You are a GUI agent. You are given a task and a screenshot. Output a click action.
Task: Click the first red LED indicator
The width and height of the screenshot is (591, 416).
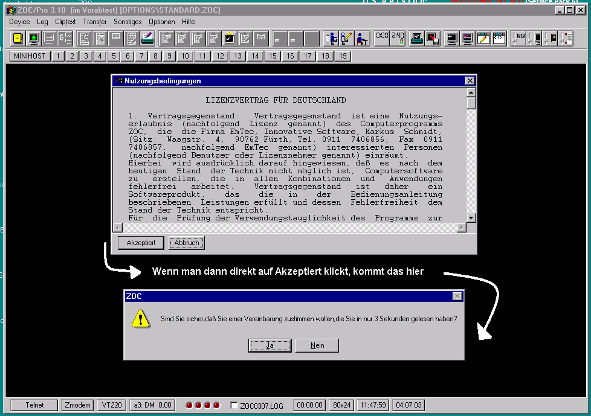(189, 406)
